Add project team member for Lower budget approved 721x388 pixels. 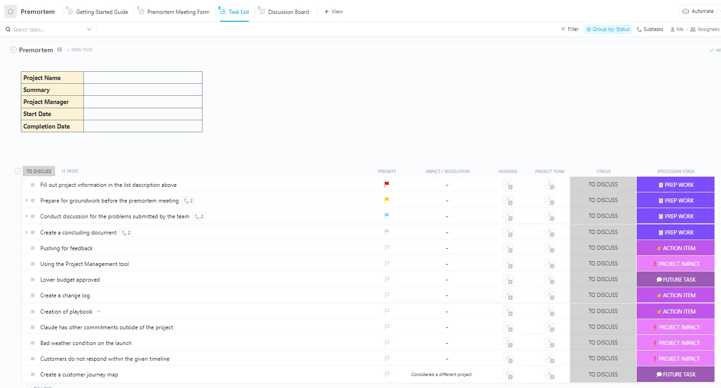point(550,279)
